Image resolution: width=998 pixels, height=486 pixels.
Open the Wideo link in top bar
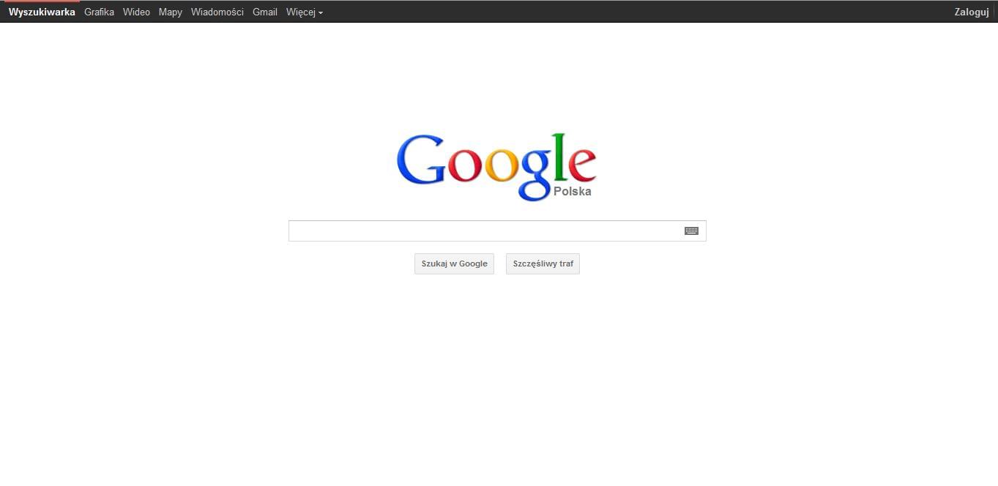(136, 12)
